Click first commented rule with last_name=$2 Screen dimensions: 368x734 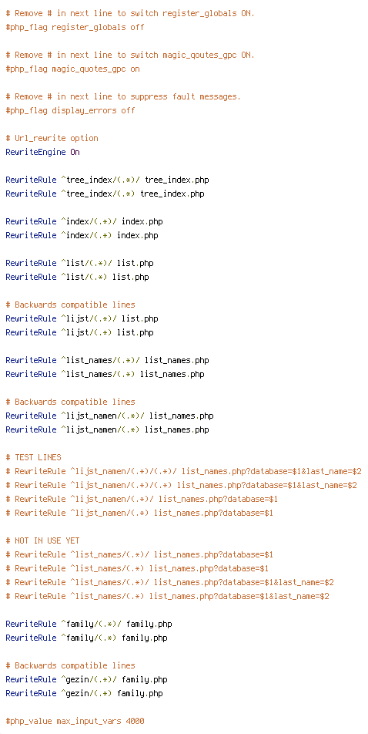click(183, 471)
